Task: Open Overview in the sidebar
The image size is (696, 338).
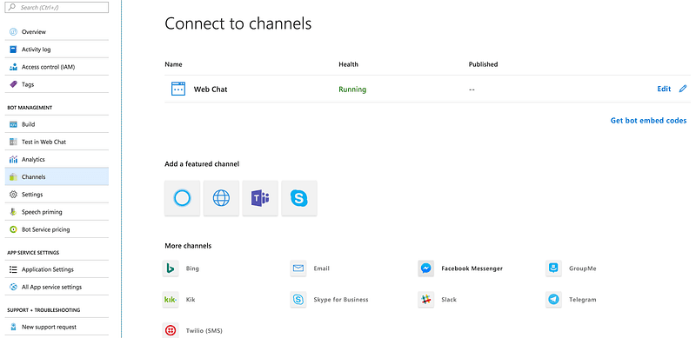Action: click(57, 32)
